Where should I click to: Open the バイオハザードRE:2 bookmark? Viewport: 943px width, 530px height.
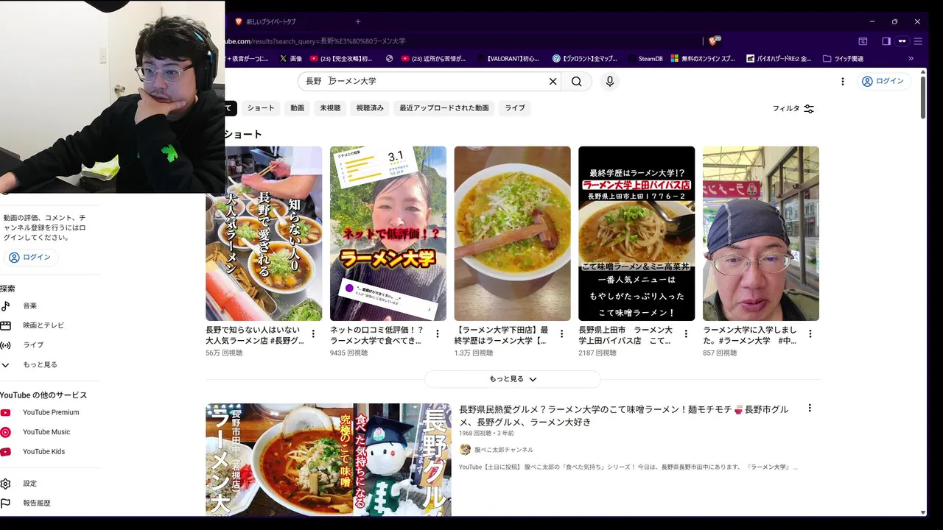pos(779,59)
